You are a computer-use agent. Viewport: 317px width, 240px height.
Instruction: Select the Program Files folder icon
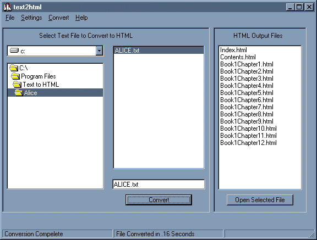[x=15, y=76]
